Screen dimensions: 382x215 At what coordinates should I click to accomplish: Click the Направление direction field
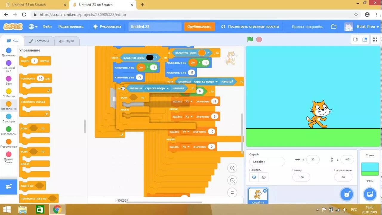343,177
